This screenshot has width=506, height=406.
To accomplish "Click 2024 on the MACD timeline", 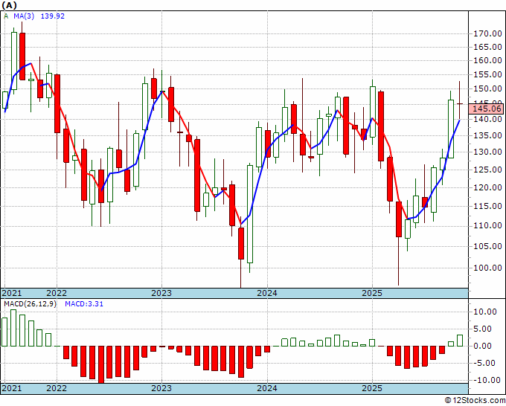I will tap(267, 388).
